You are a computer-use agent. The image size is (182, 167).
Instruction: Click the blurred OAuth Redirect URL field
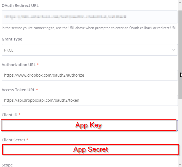tap(89, 17)
